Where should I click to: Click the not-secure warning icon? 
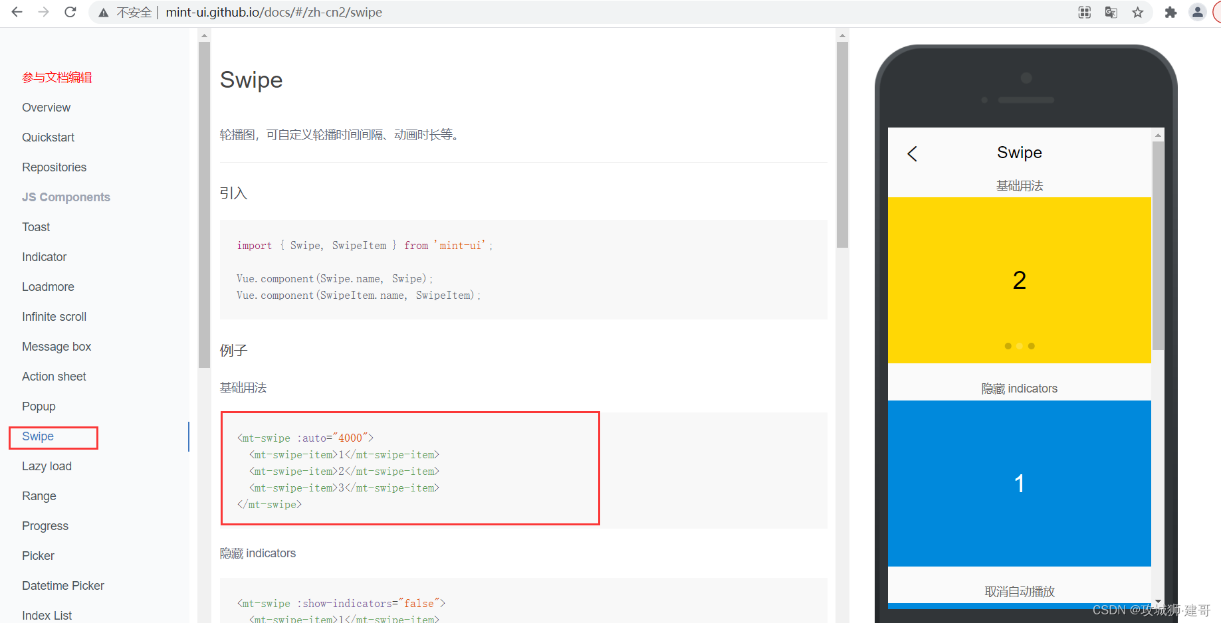click(x=104, y=13)
